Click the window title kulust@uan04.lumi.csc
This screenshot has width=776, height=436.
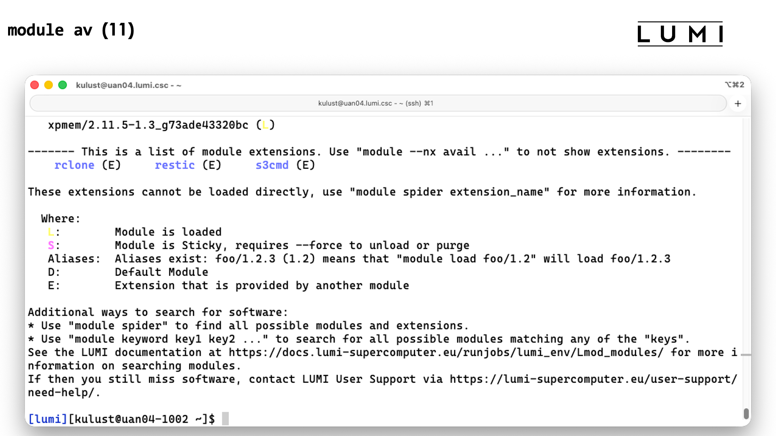click(x=129, y=85)
